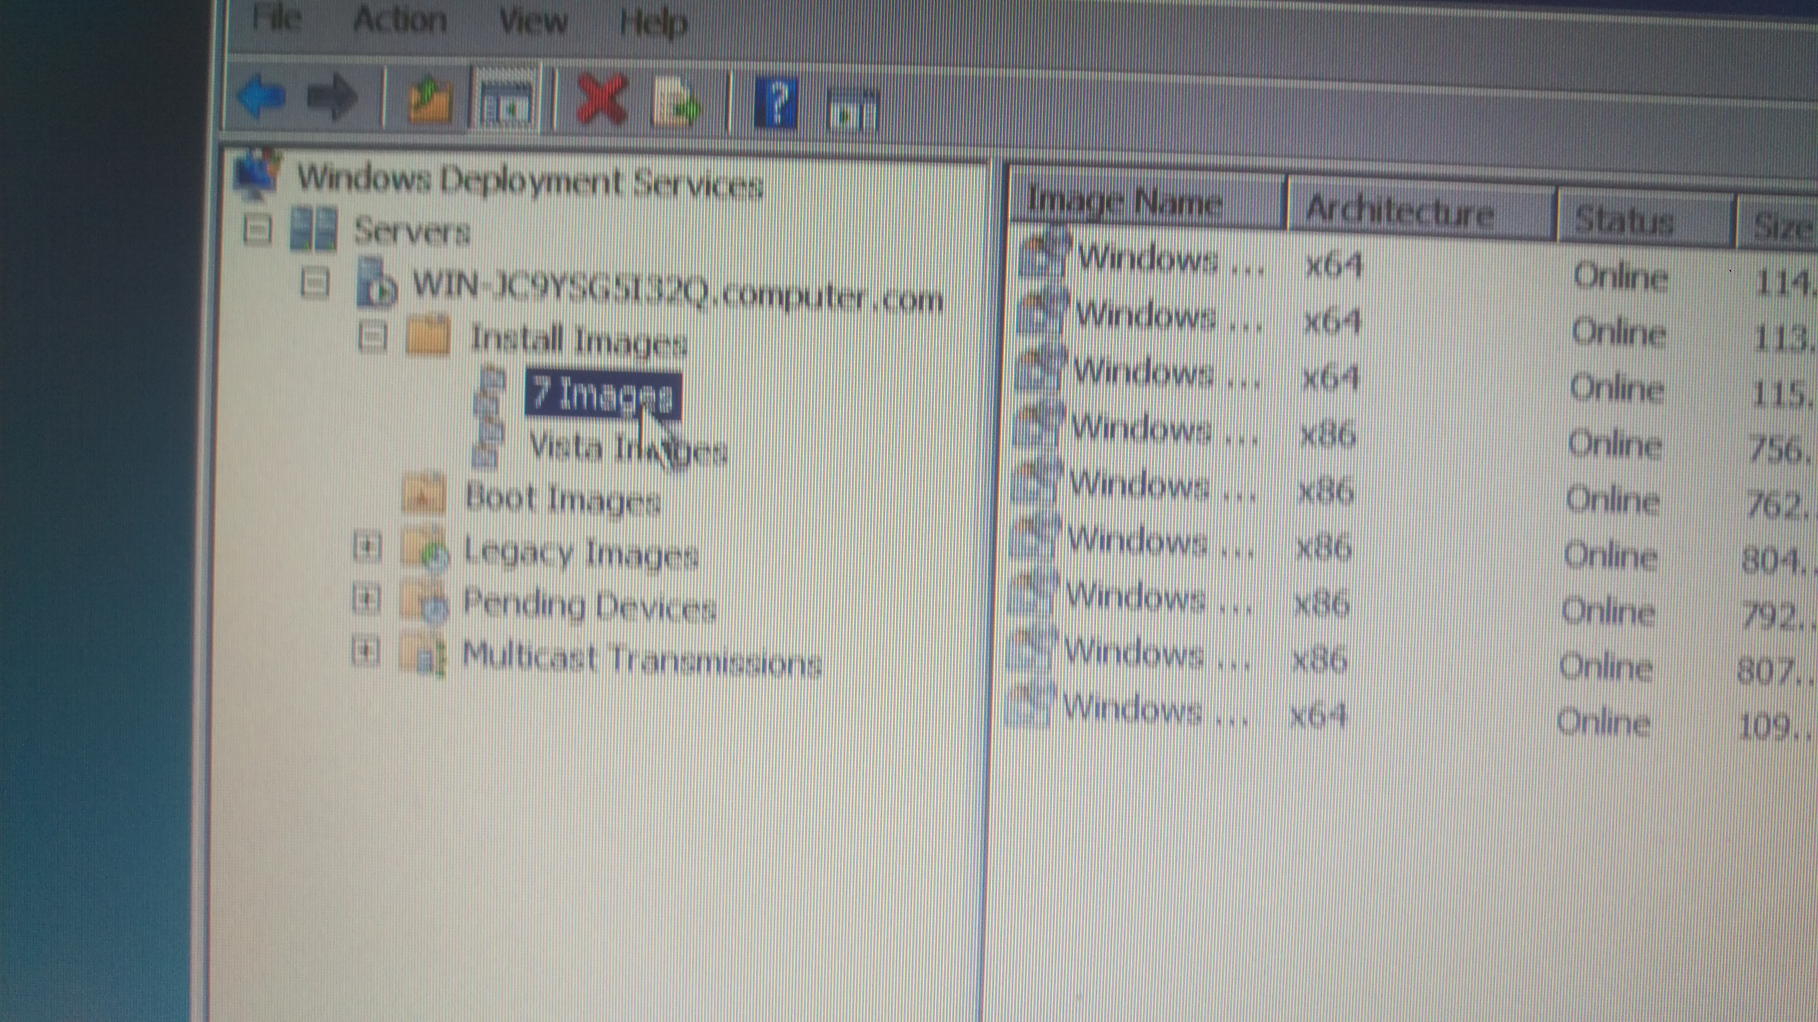Select the Servers tree item

coord(412,230)
